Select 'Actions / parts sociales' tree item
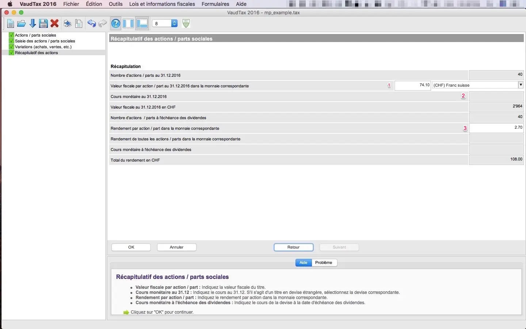Screen dimensions: 526x329 (x=35, y=35)
